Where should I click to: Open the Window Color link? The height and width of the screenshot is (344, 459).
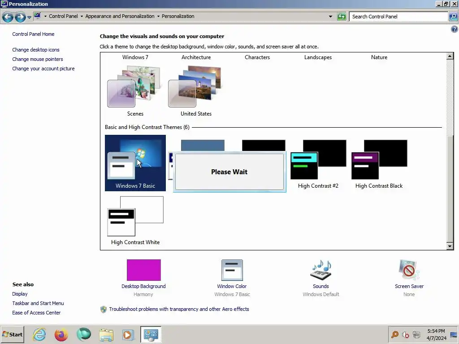point(232,286)
